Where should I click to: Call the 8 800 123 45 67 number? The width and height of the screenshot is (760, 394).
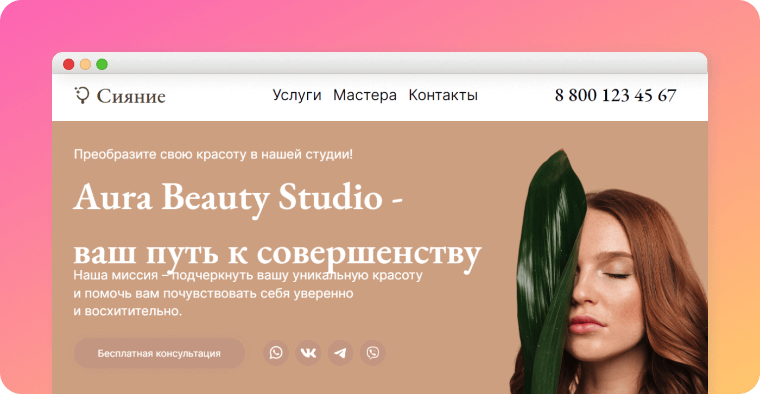[x=616, y=96]
